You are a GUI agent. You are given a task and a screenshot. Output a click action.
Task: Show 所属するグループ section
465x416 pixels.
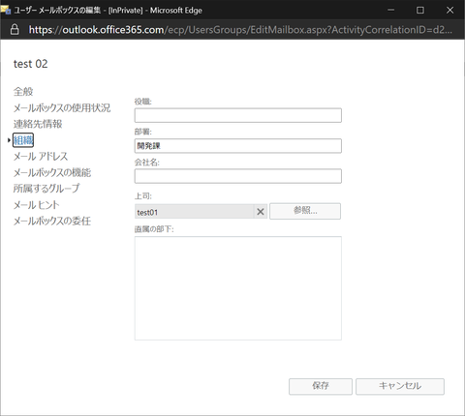pos(46,189)
